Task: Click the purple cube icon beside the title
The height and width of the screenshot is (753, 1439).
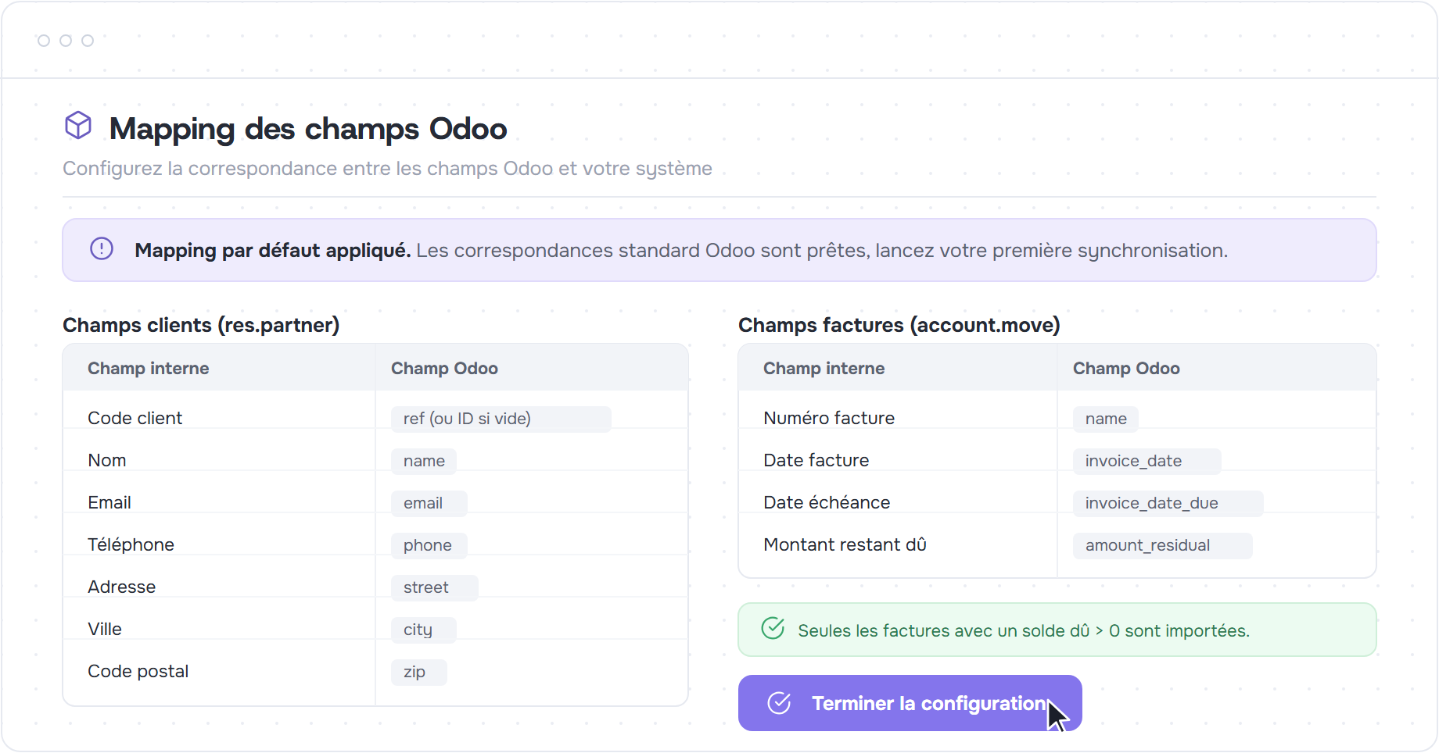Action: [78, 125]
